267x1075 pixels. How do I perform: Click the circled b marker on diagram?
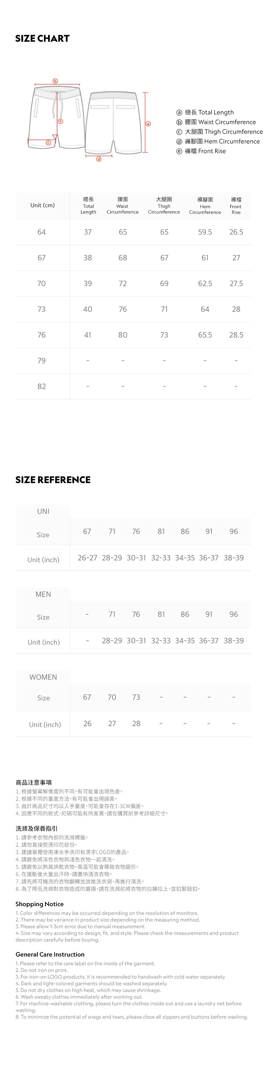(55, 81)
